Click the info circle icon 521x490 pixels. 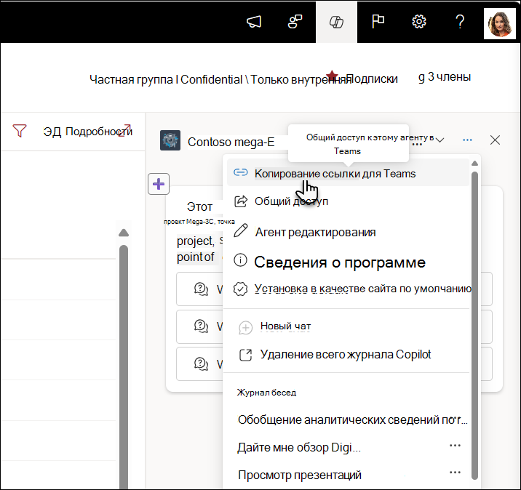(x=240, y=260)
